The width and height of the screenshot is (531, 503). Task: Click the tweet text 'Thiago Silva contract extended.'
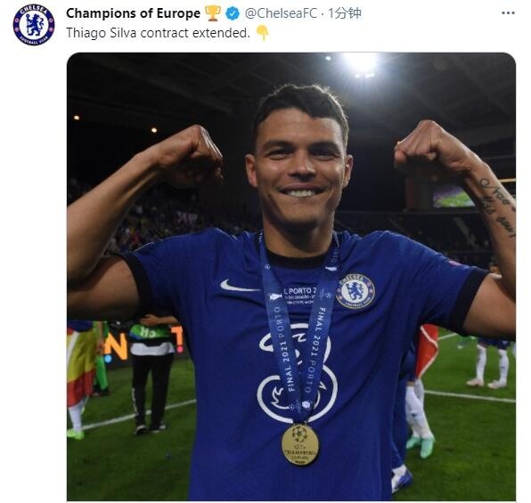(158, 33)
